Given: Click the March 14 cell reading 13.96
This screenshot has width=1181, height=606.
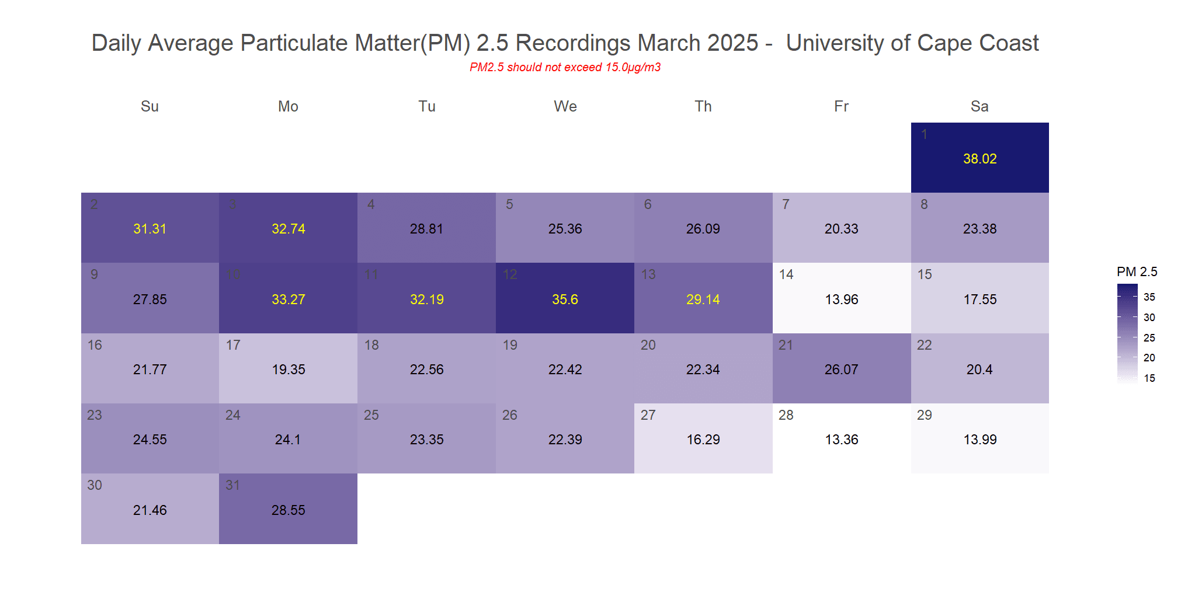Looking at the screenshot, I should (841, 298).
